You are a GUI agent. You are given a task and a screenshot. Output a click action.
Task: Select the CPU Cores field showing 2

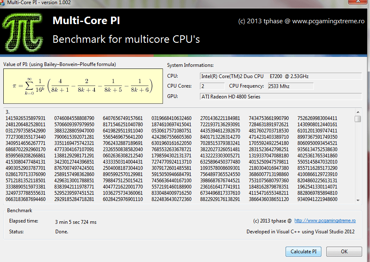212,86
